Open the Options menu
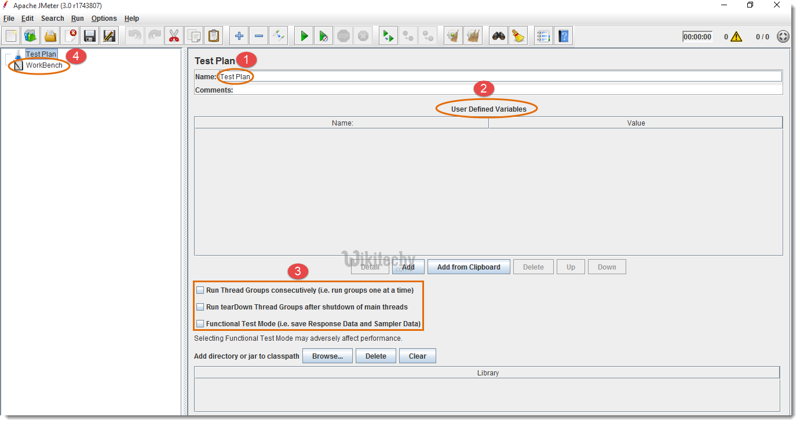Viewport: 800px width, 424px height. (104, 19)
